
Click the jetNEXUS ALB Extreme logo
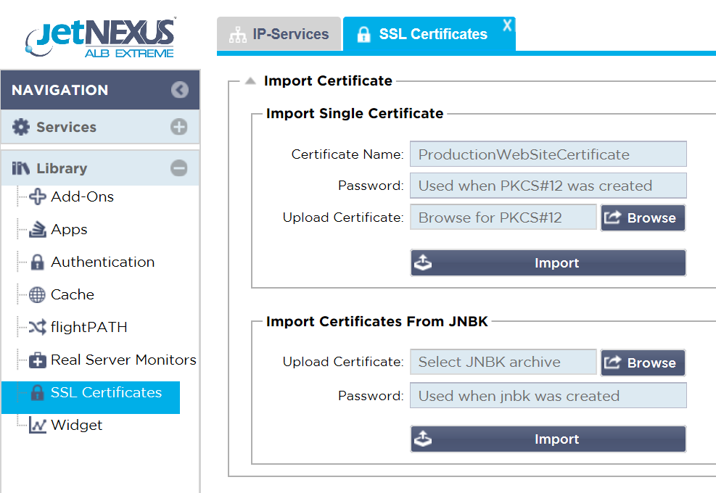[x=100, y=38]
